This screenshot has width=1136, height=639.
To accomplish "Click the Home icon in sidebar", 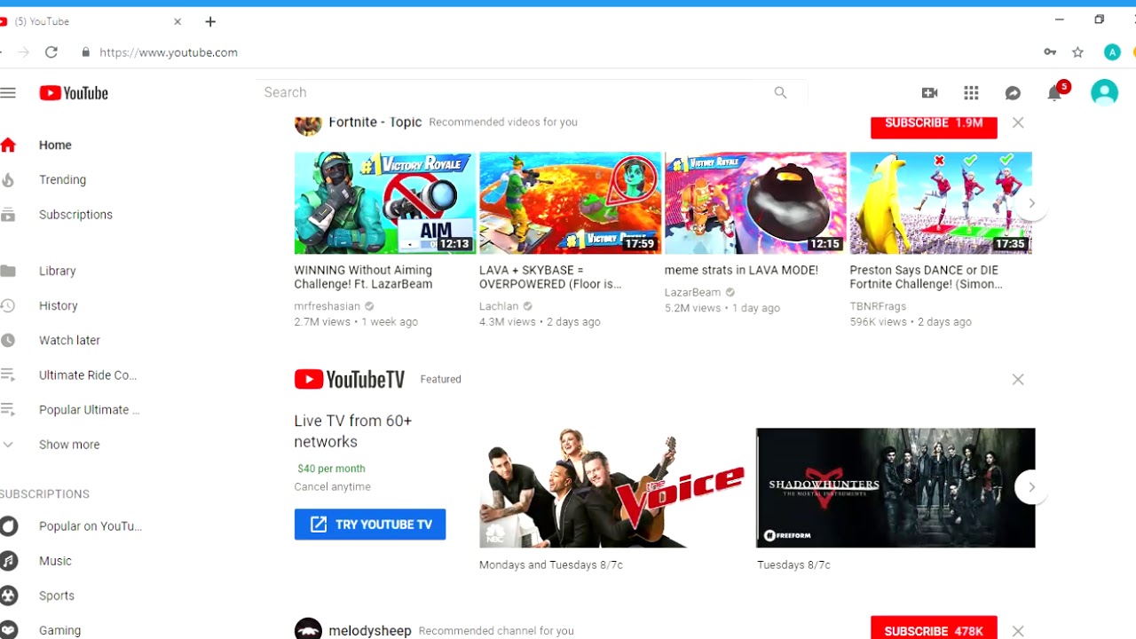I will (x=8, y=145).
